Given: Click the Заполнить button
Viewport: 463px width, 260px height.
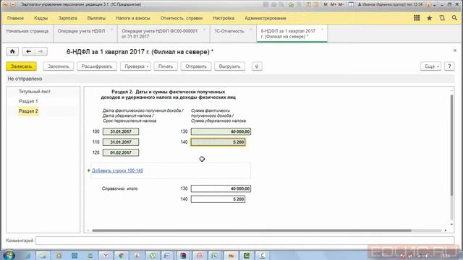Looking at the screenshot, I should click(x=59, y=66).
